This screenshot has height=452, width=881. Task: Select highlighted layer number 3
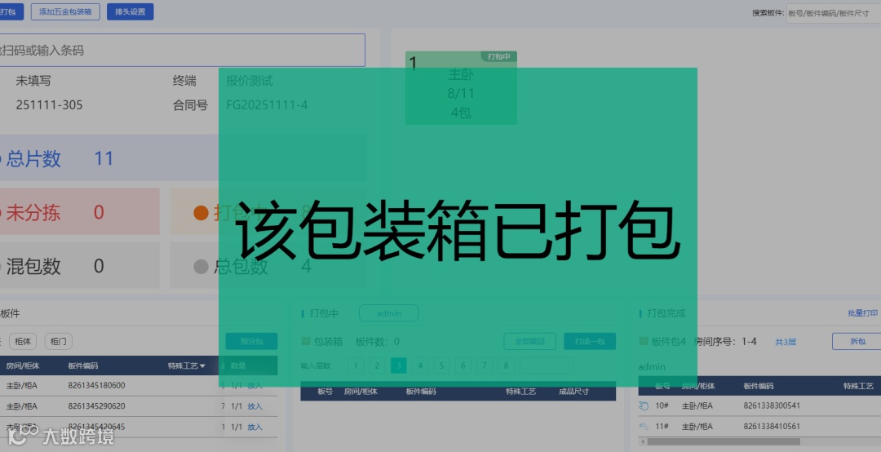[x=398, y=366]
